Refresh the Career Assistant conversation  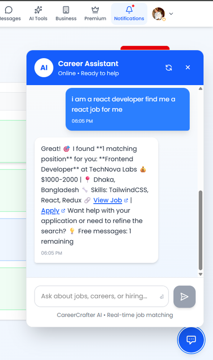tap(169, 68)
